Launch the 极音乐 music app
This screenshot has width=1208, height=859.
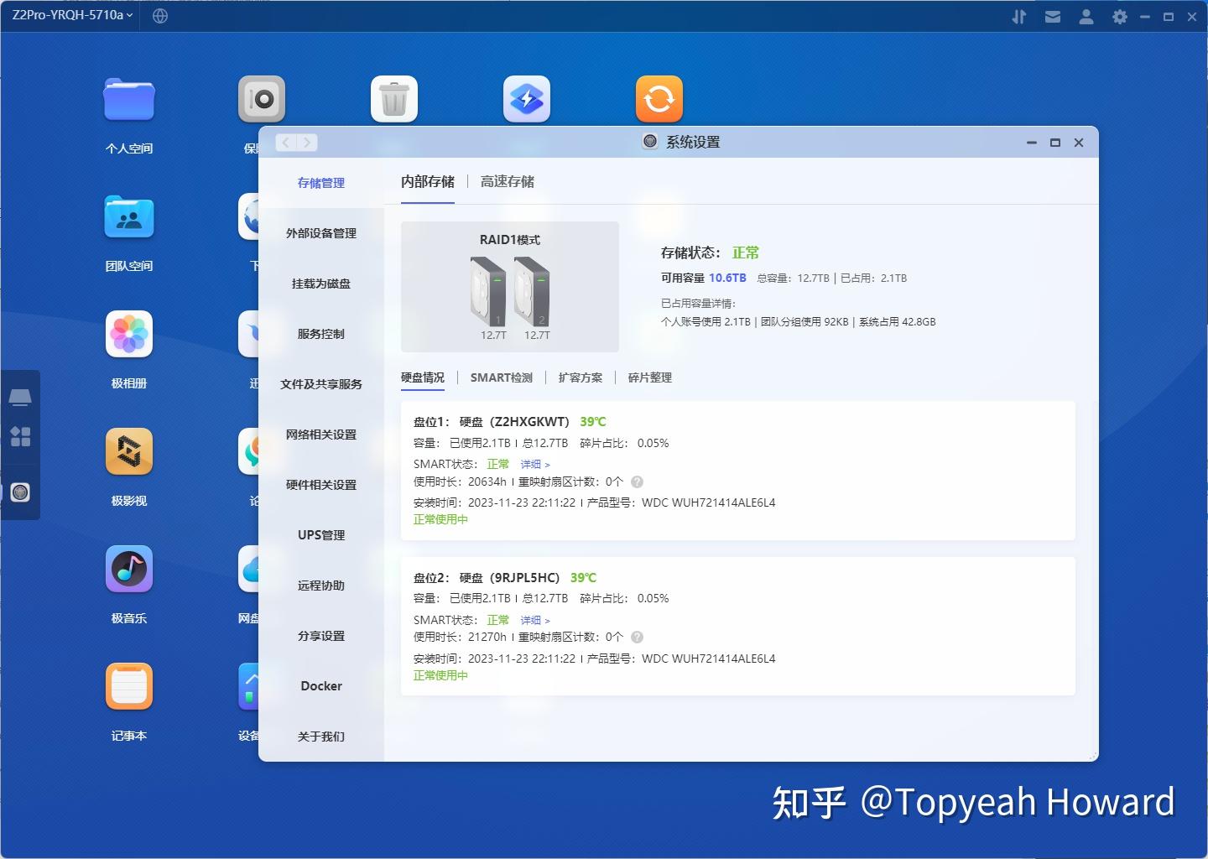(129, 569)
